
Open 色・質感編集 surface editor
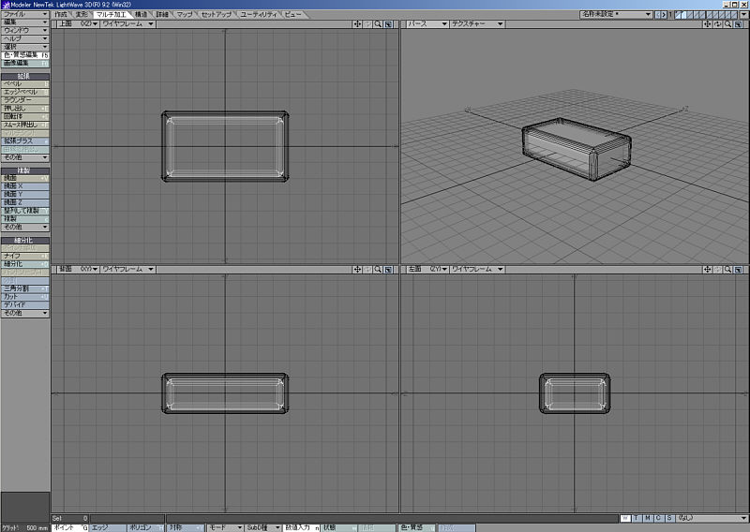[24, 55]
